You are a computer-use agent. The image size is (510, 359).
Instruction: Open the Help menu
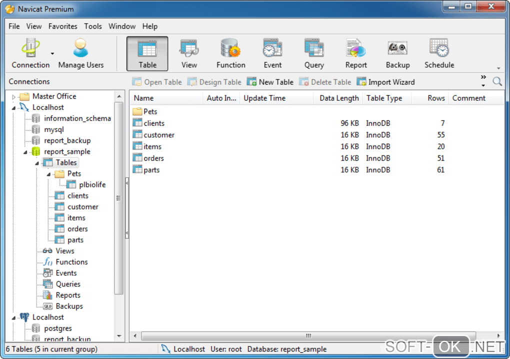(150, 26)
